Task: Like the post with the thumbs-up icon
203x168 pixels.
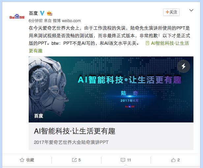Action: point(173,160)
